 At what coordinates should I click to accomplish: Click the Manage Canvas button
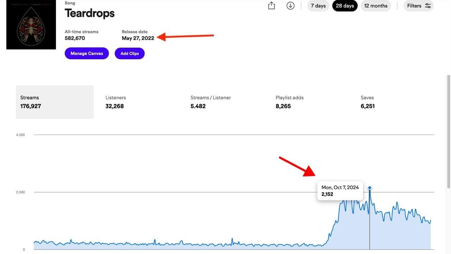pos(87,54)
